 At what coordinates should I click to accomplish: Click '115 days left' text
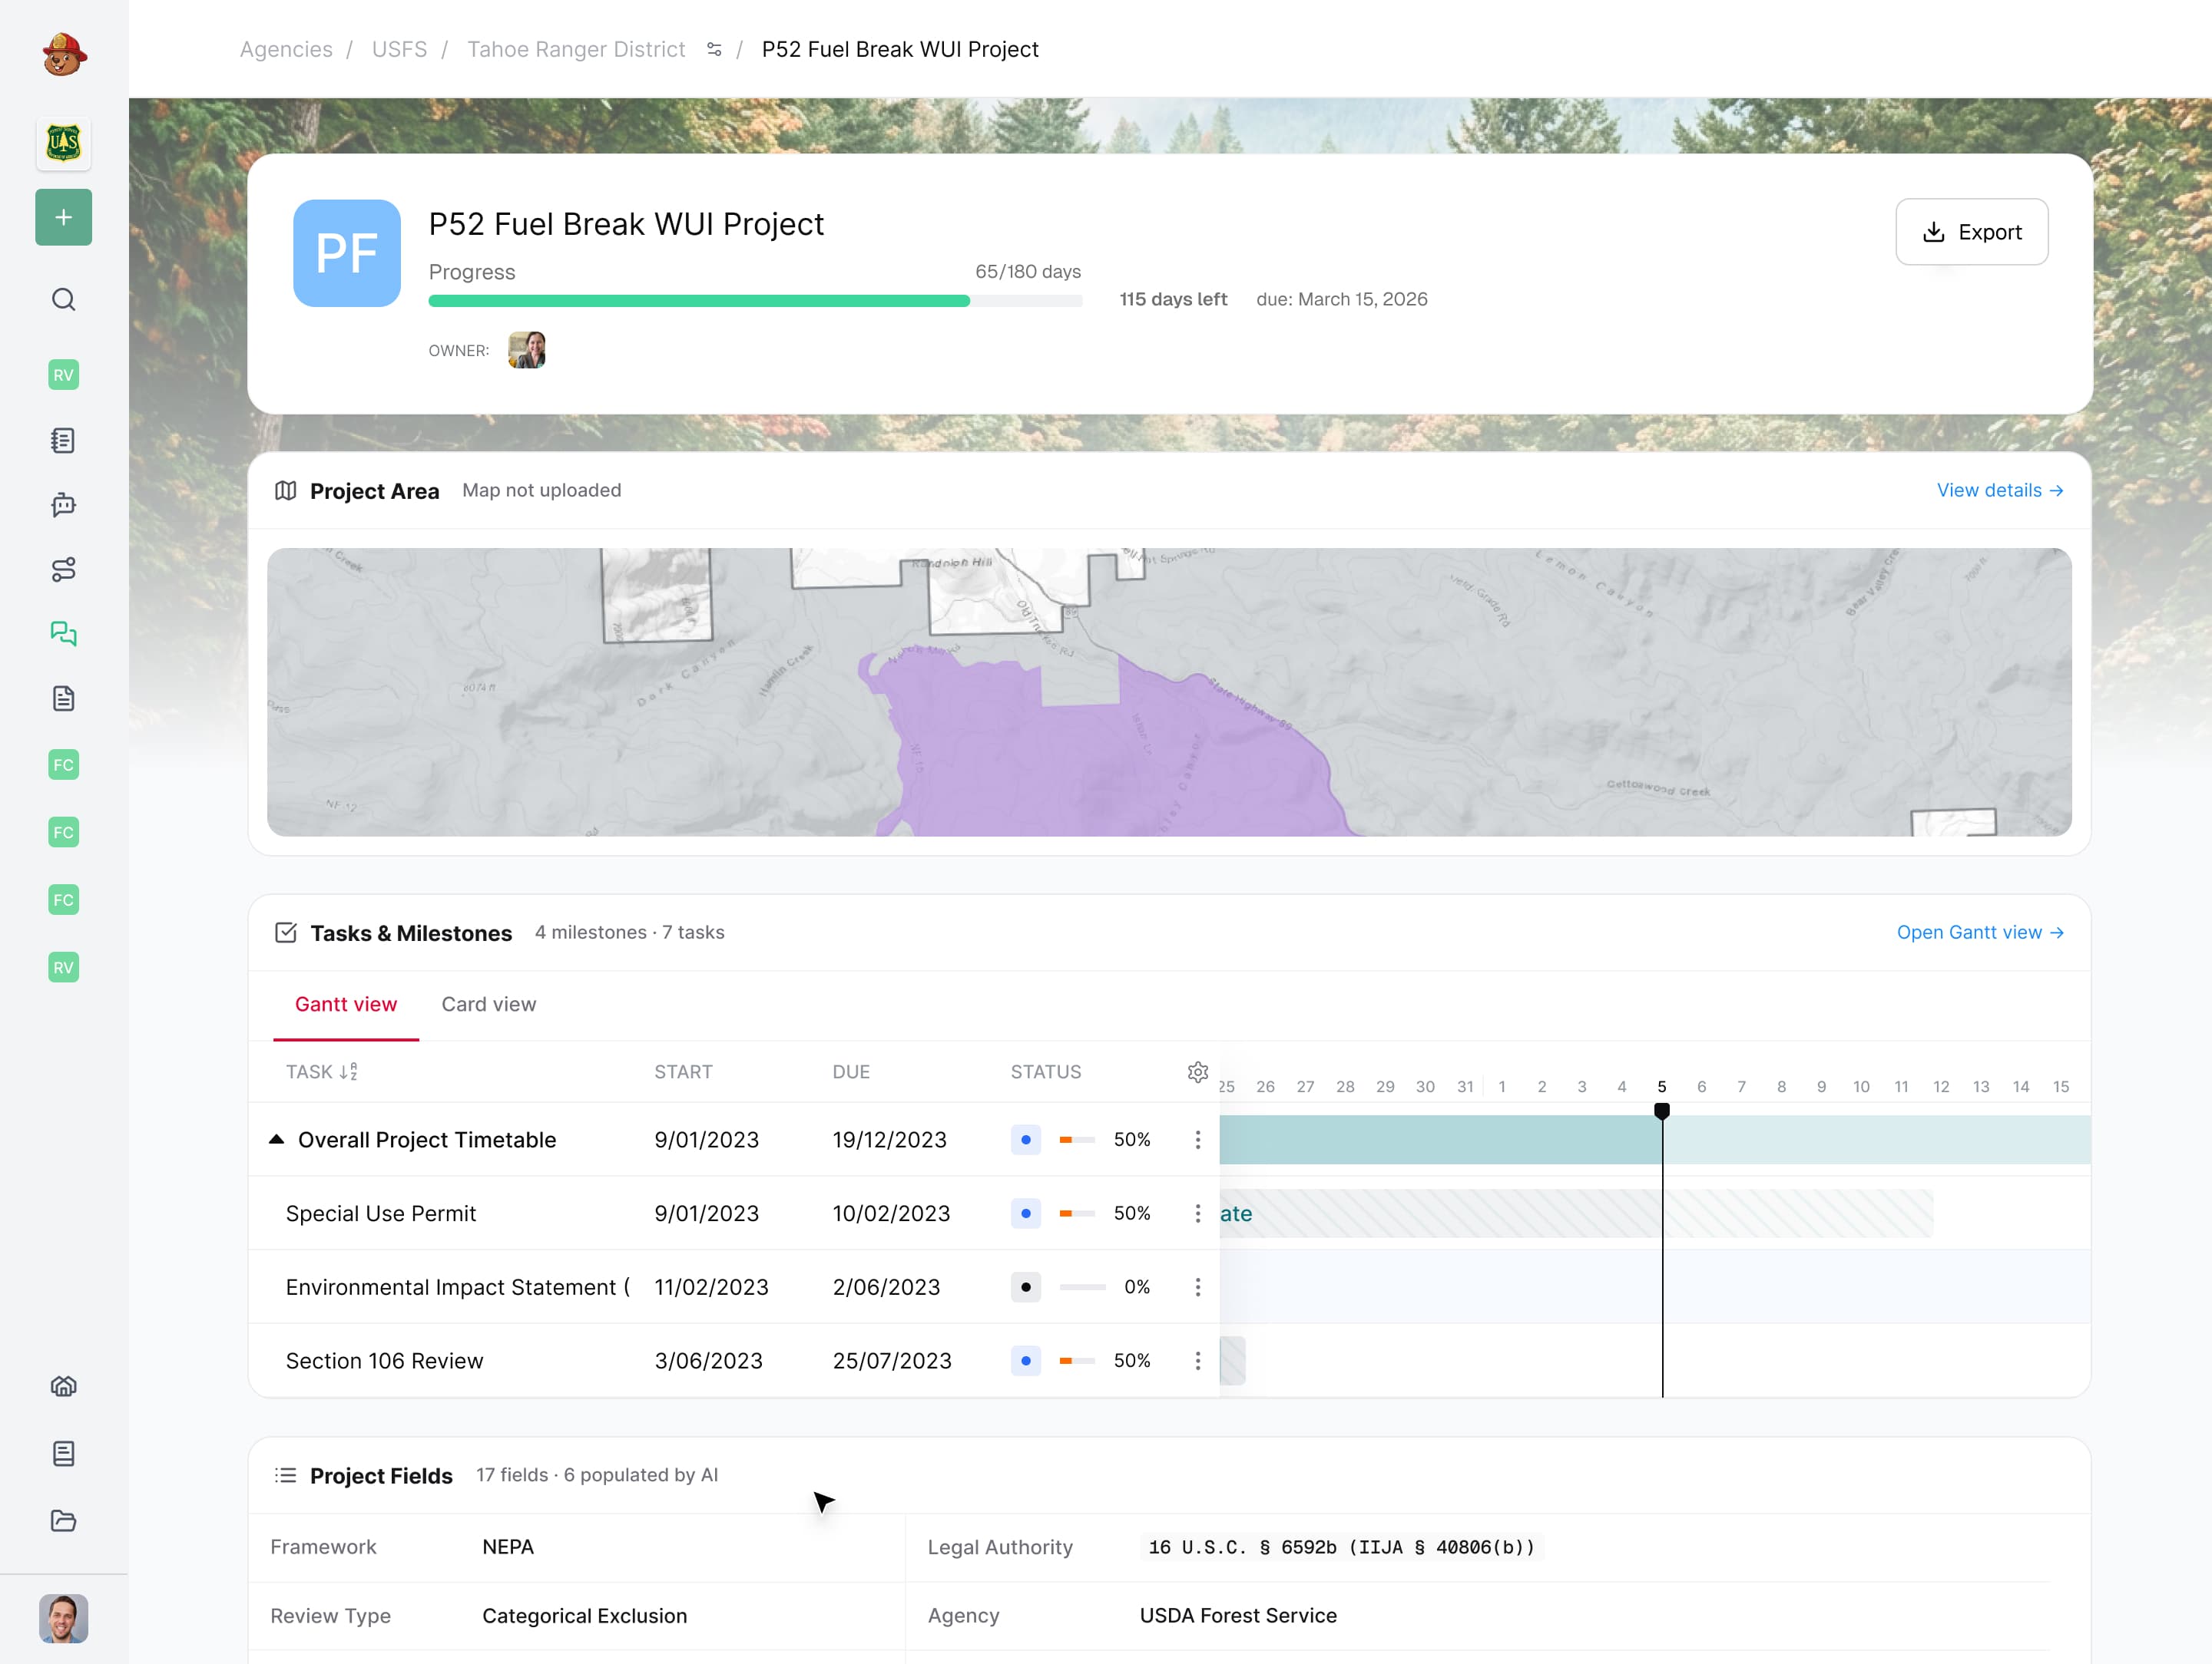pos(1173,299)
